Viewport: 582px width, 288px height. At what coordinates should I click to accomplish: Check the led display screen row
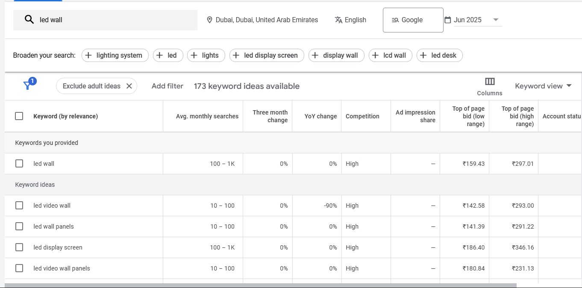pos(19,247)
